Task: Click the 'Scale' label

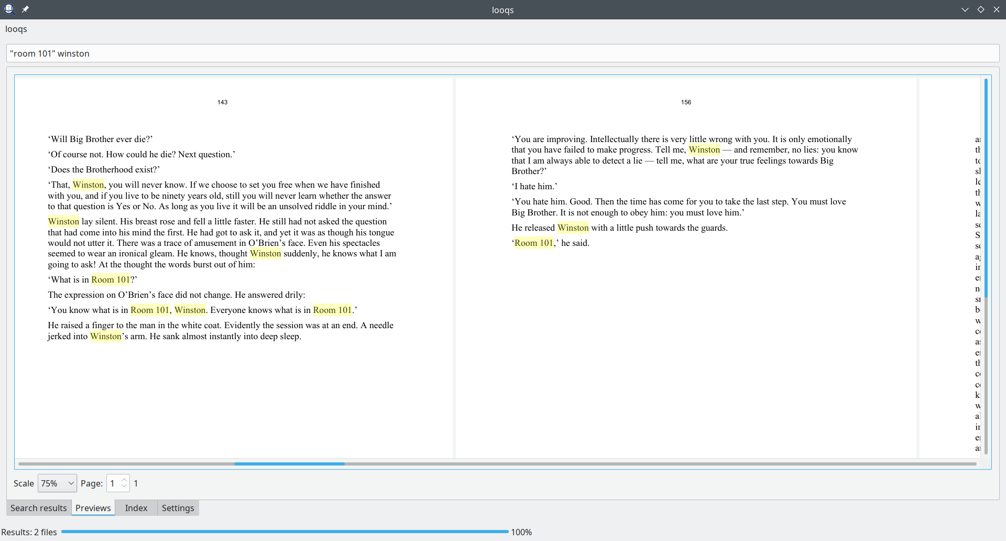Action: pos(24,483)
